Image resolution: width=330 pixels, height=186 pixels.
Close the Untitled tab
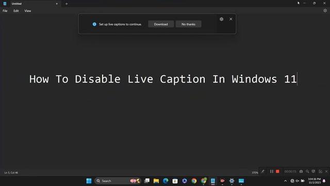tap(57, 4)
